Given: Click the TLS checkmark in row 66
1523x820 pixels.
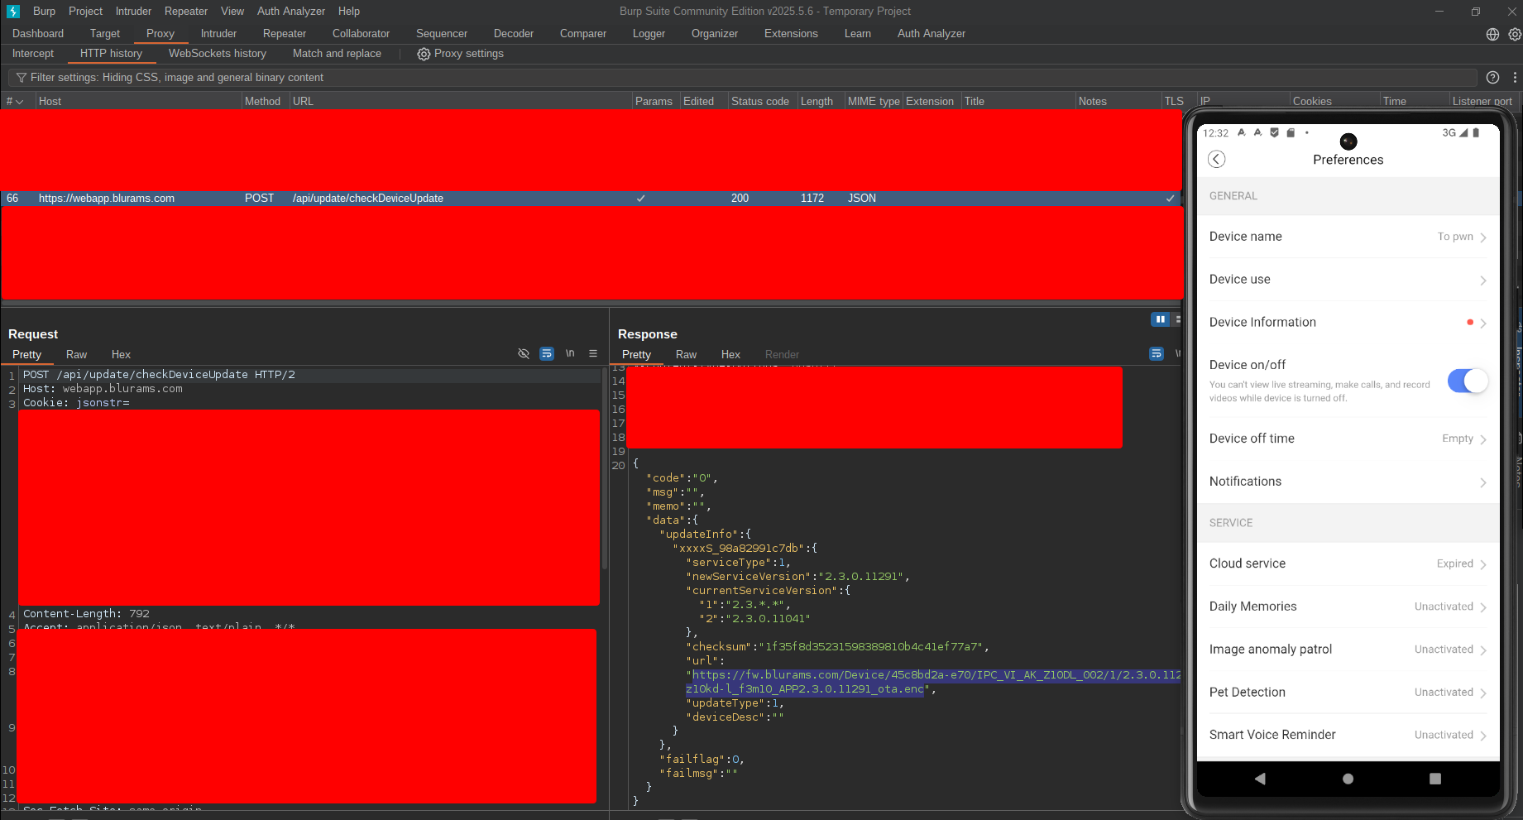Looking at the screenshot, I should pyautogui.click(x=1170, y=199).
